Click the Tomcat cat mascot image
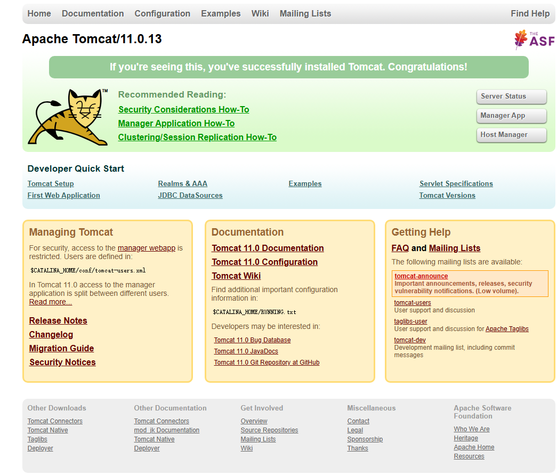The image size is (557, 475). [68, 117]
